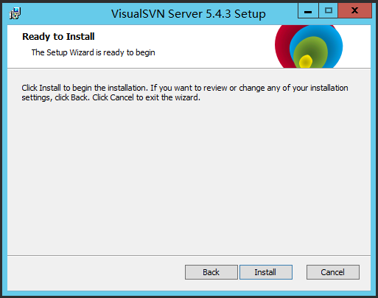
Task: Click the 'VisualSVN Server 5.4.3 Setup' title text
Action: 189,14
